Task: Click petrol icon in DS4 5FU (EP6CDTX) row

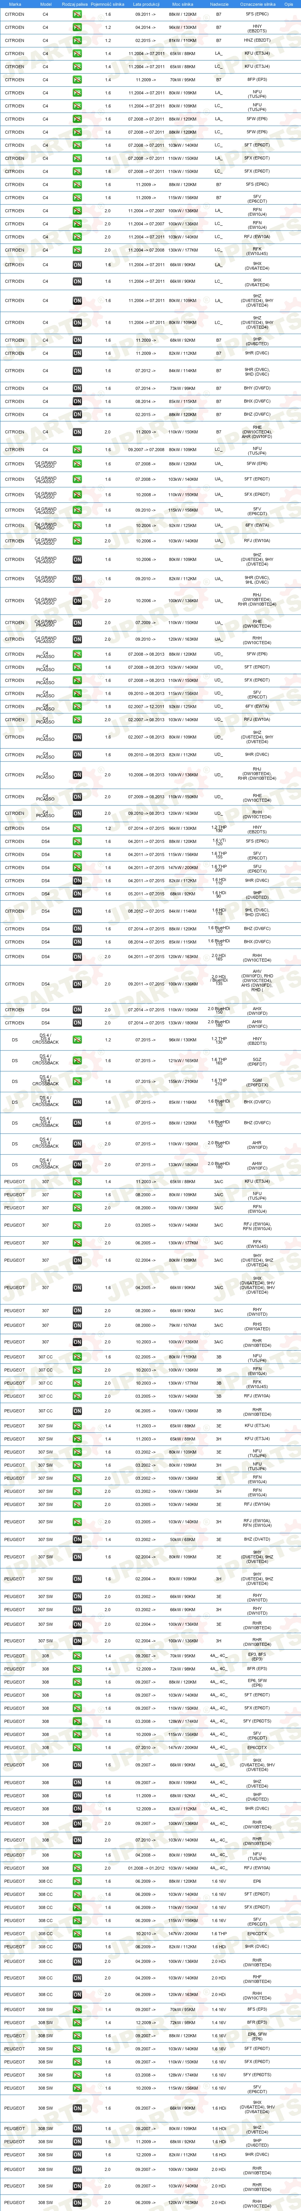Action: 77,868
